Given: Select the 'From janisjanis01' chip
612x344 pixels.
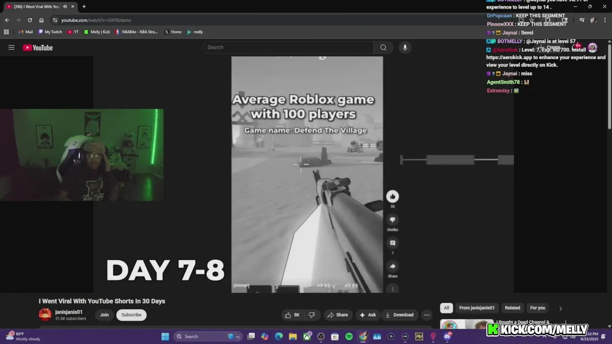Looking at the screenshot, I should [477, 308].
